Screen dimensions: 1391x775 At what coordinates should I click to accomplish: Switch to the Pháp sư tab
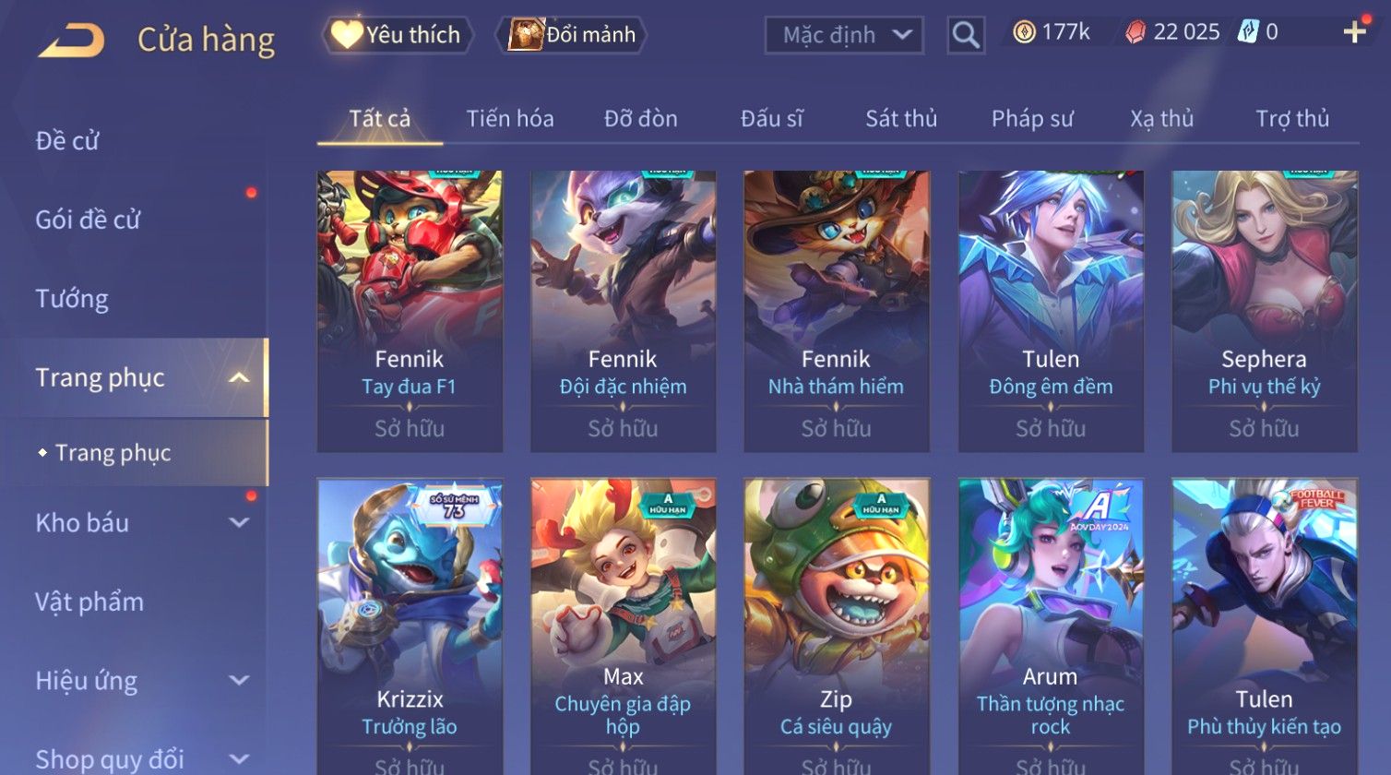(x=1032, y=118)
